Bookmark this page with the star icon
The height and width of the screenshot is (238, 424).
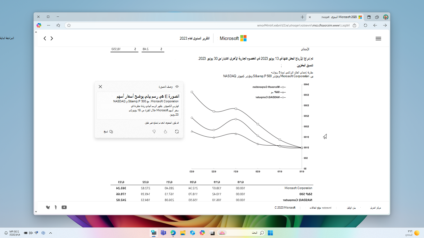69,25
